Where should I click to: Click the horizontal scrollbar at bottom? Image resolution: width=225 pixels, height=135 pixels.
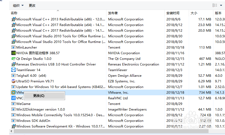108,132
